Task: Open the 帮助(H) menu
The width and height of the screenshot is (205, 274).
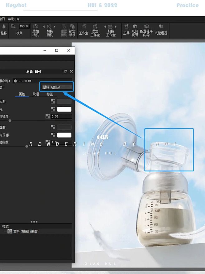Action: 13,19
